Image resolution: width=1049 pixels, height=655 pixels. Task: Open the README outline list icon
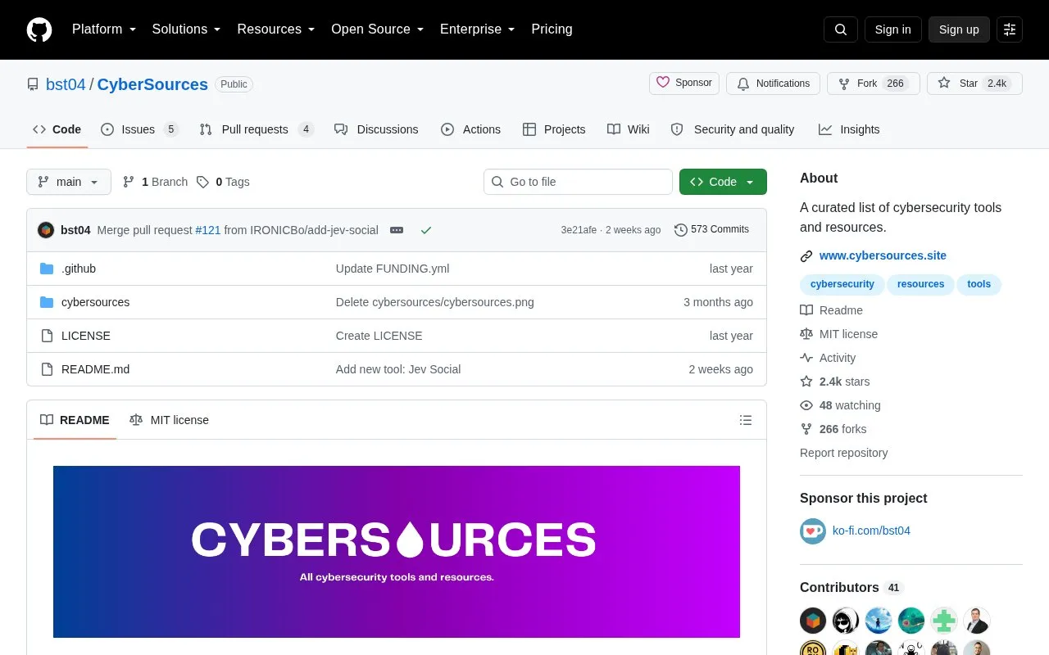[746, 420]
